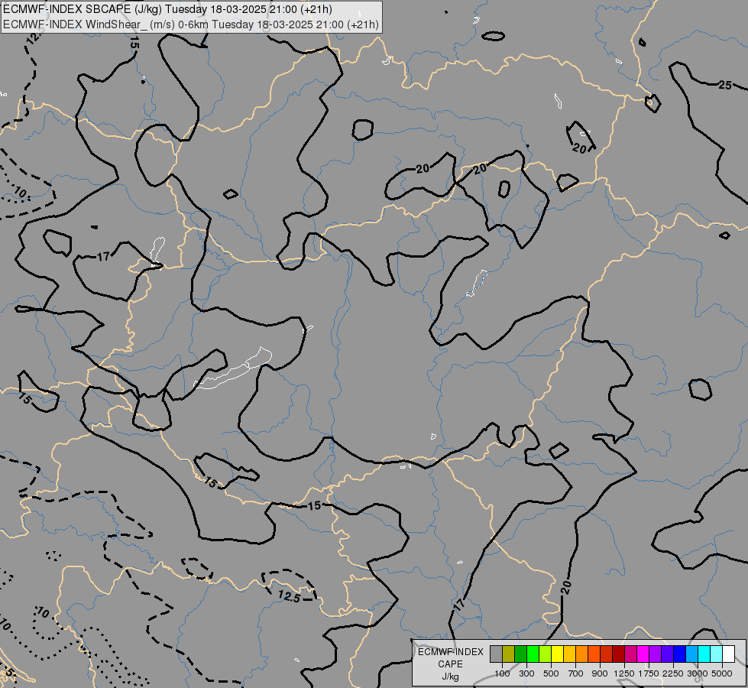
Task: Click the CAPE label in the legend
Action: 450,664
